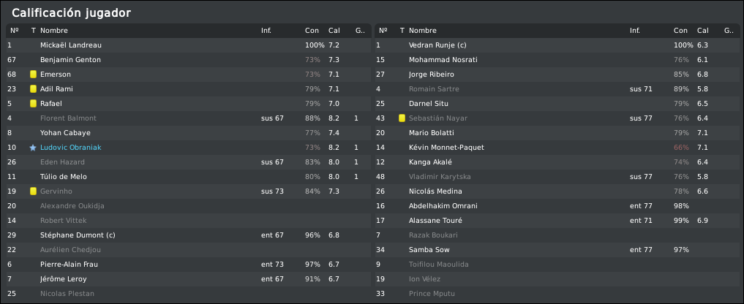Open Eden Hazard's player profile

click(x=63, y=162)
